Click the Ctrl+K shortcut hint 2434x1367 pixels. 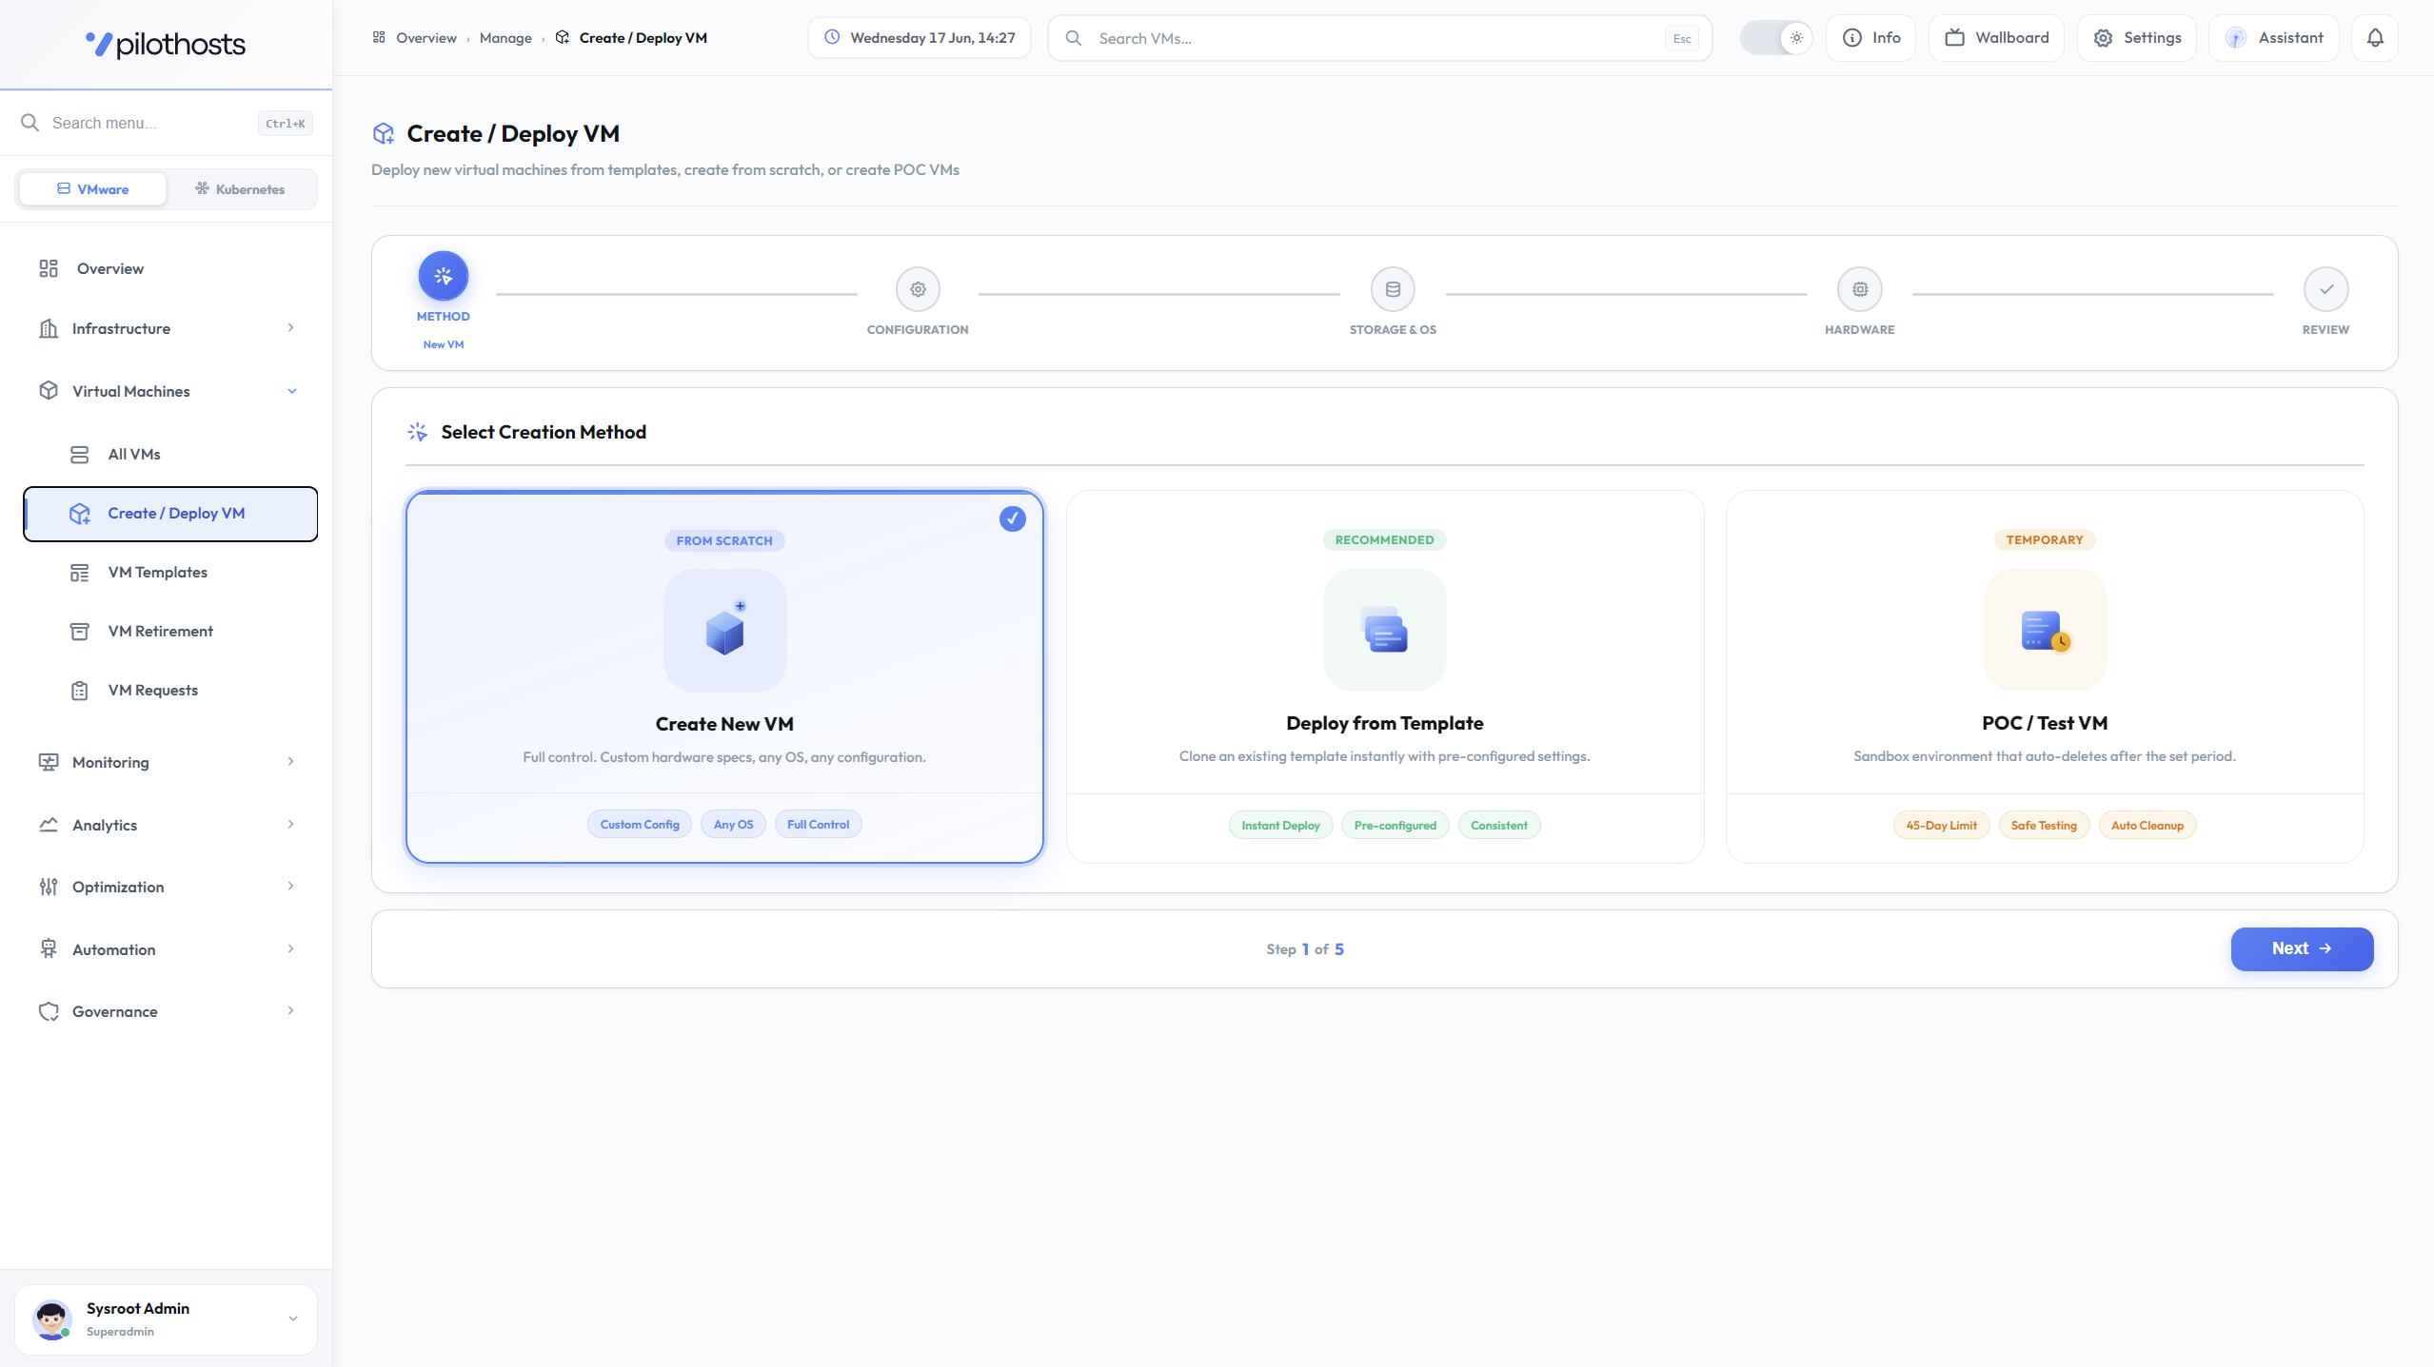click(285, 123)
